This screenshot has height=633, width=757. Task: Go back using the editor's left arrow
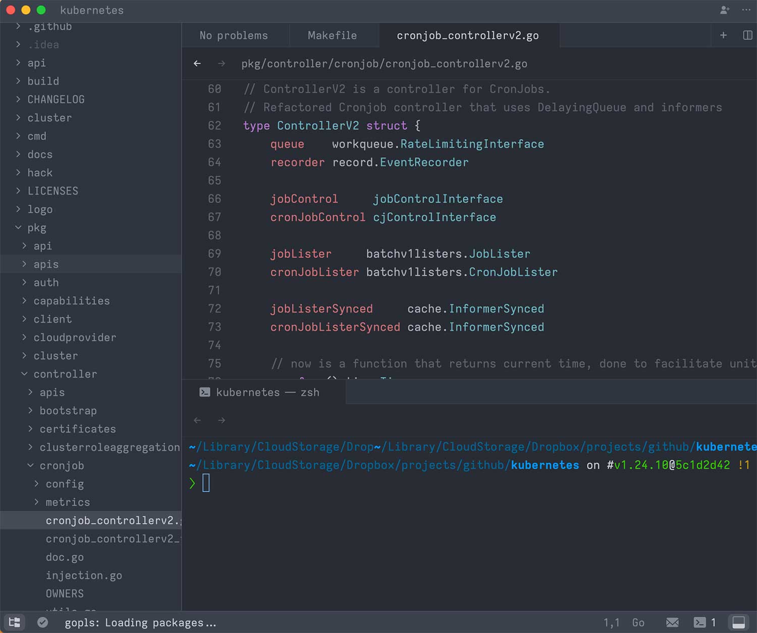197,64
